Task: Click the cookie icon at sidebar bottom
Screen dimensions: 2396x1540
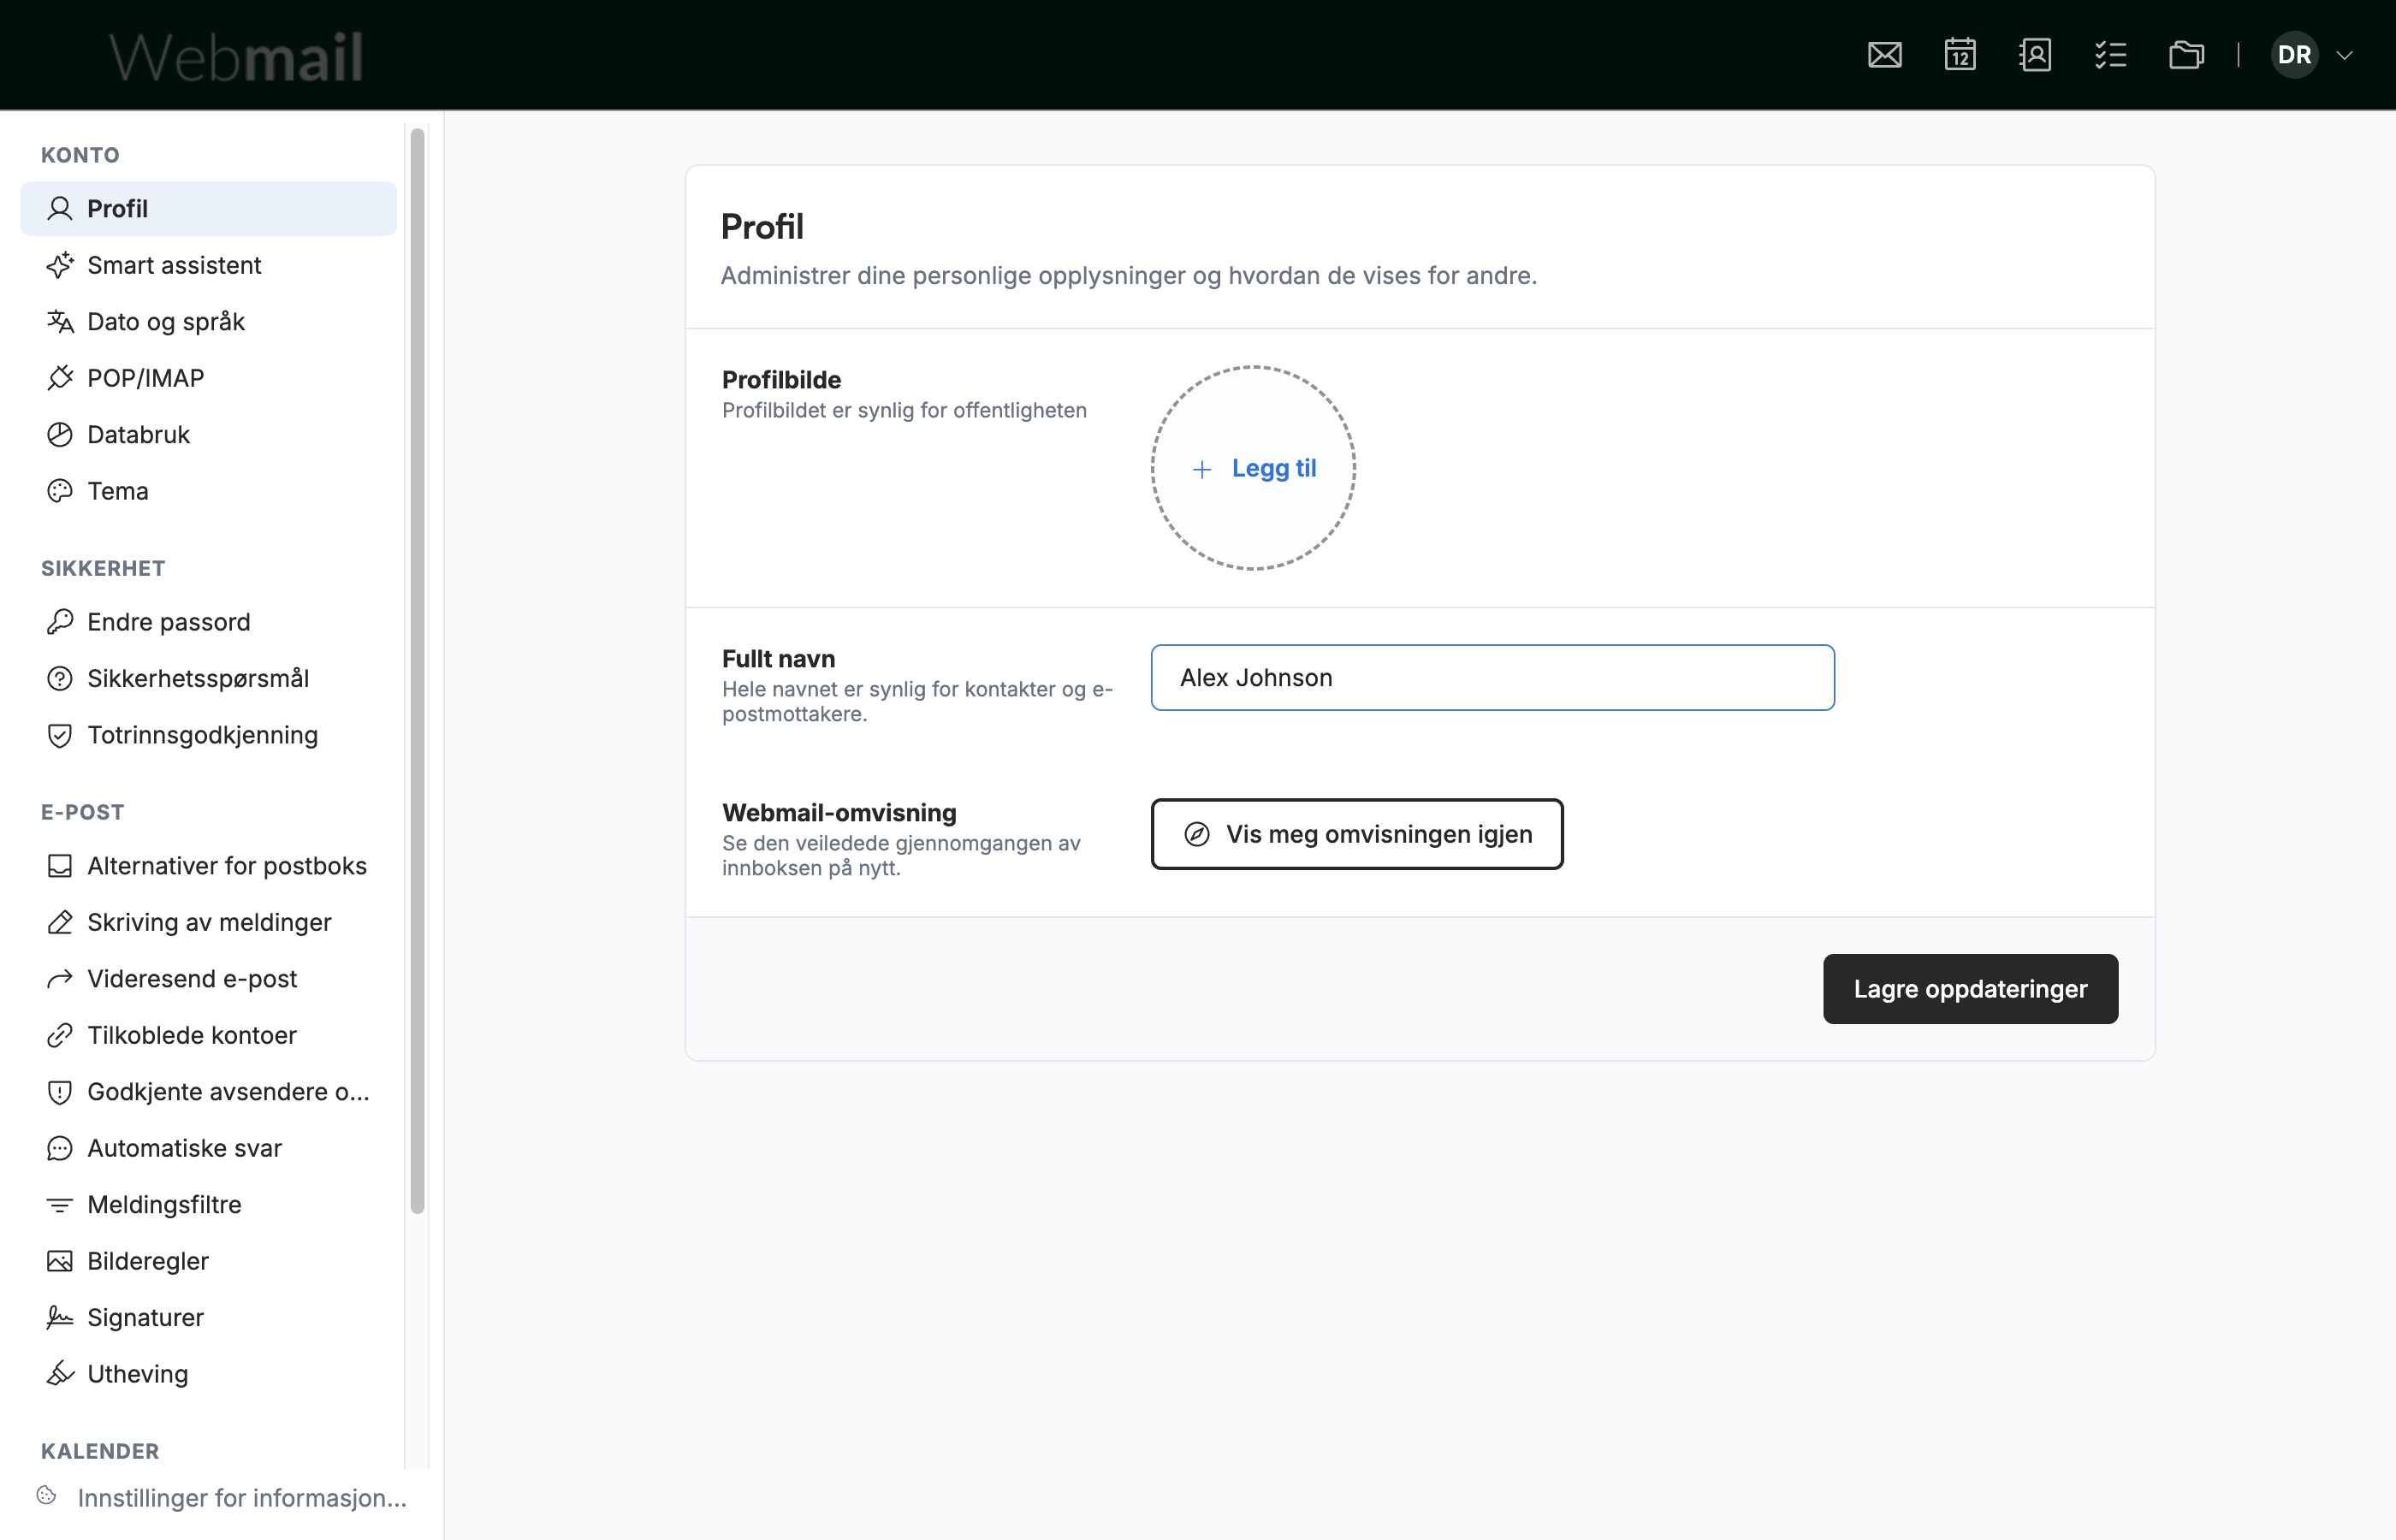Action: [46, 1496]
